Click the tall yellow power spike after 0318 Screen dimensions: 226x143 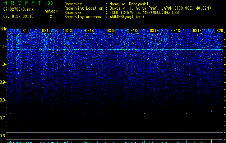[187, 141]
